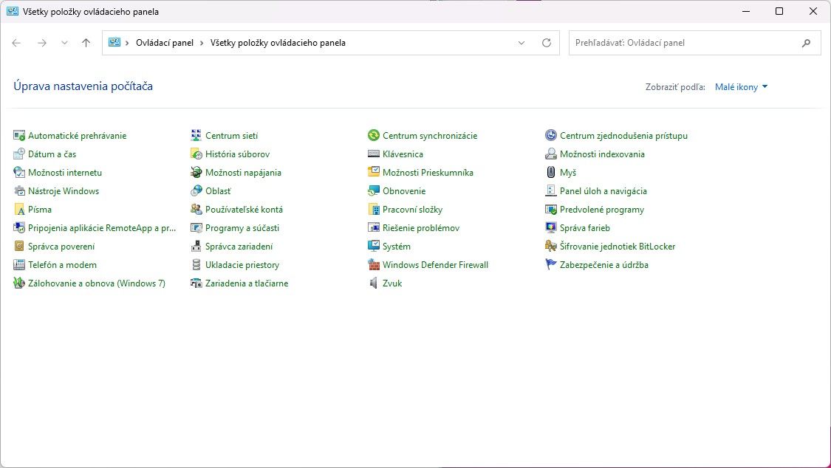Open the Šifrovanie jednotiek BitLocker icon
Screen dimensions: 831x468
coord(550,246)
